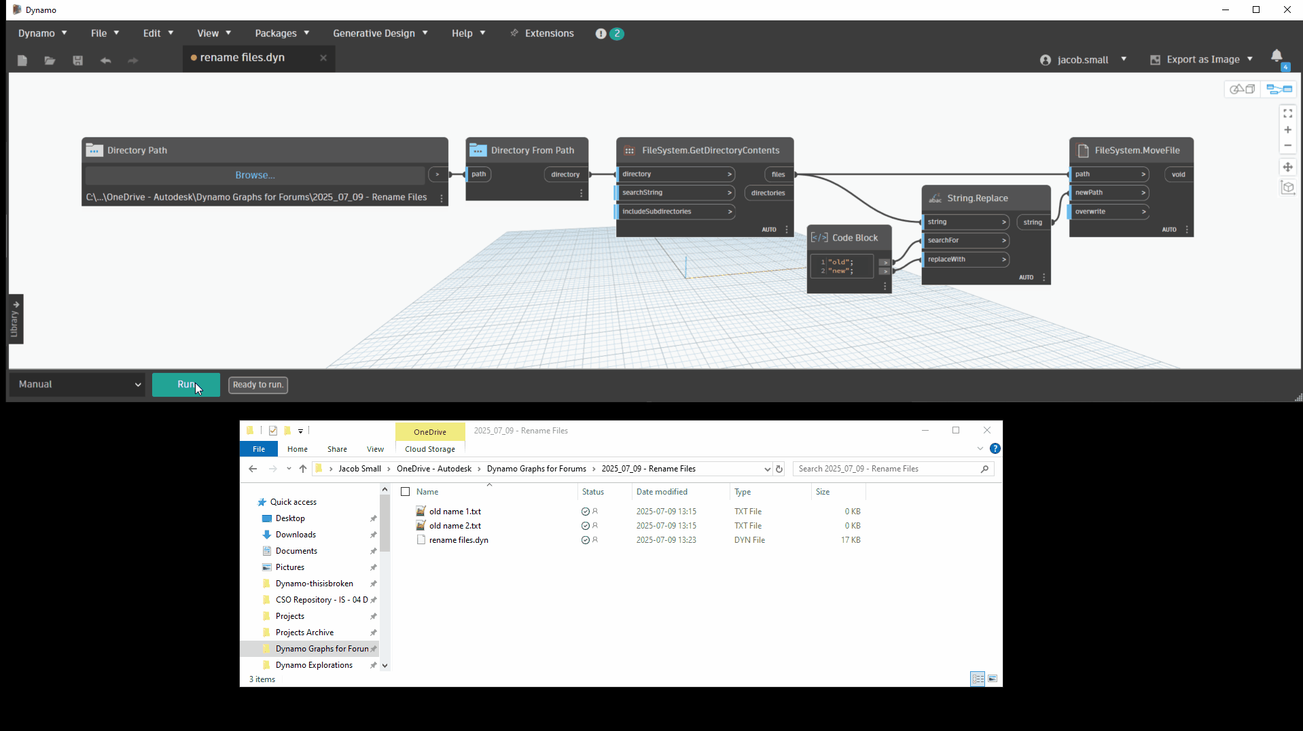The width and height of the screenshot is (1303, 731).
Task: Refresh the Explorer folder view
Action: (x=779, y=469)
